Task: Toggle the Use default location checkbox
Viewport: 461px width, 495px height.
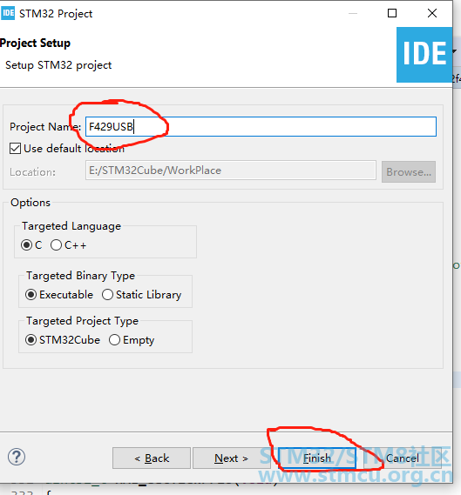Action: (15, 149)
